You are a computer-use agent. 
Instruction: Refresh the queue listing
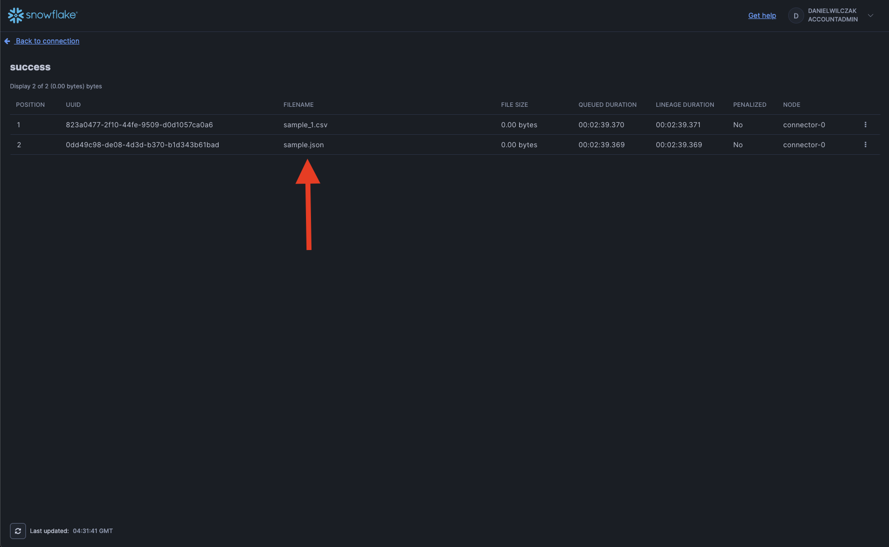tap(18, 531)
